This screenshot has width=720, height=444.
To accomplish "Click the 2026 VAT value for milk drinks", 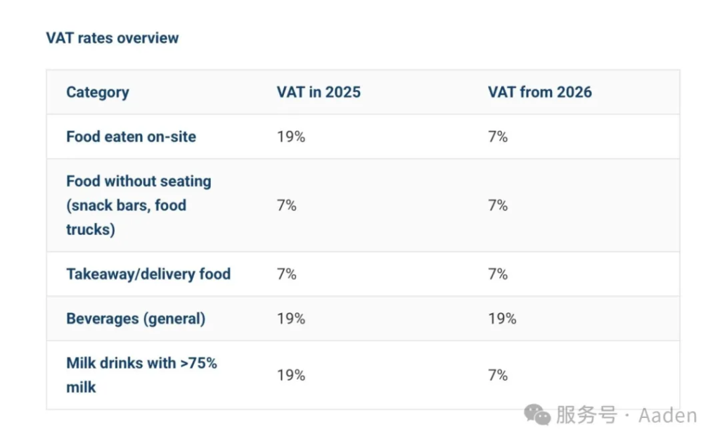I will pos(498,375).
